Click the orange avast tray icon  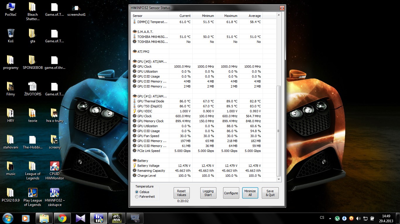pyautogui.click(x=351, y=218)
